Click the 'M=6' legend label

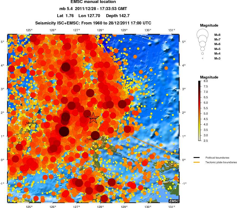[x=217, y=44]
